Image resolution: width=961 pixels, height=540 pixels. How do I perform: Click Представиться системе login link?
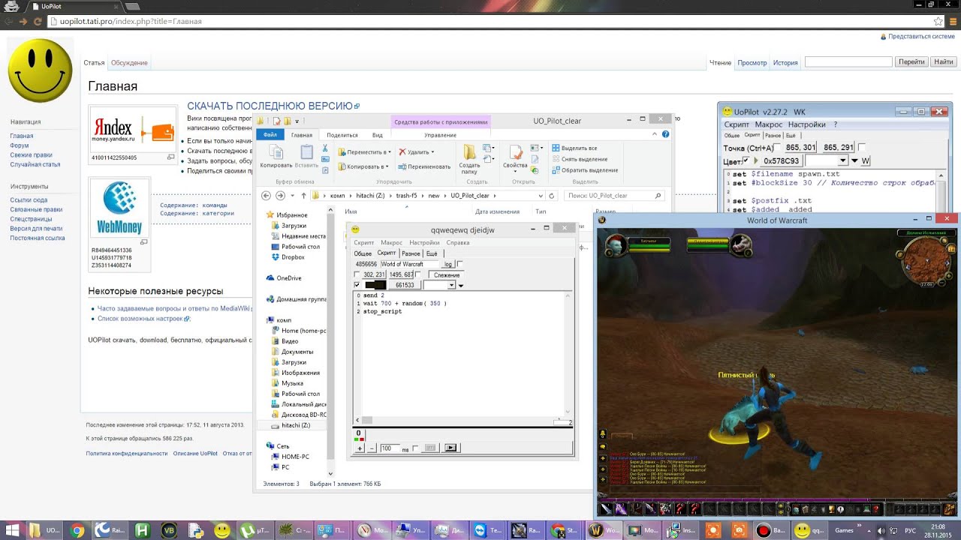coord(921,37)
